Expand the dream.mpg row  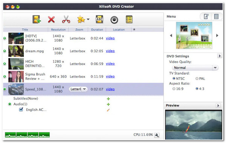[5, 51]
